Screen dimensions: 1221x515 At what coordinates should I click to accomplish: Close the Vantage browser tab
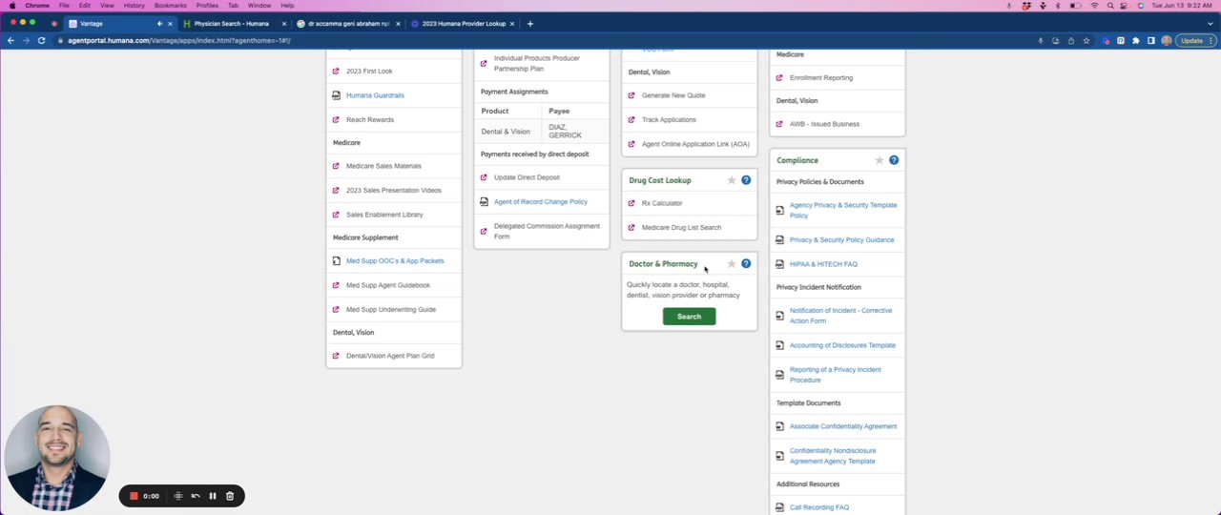[x=170, y=23]
